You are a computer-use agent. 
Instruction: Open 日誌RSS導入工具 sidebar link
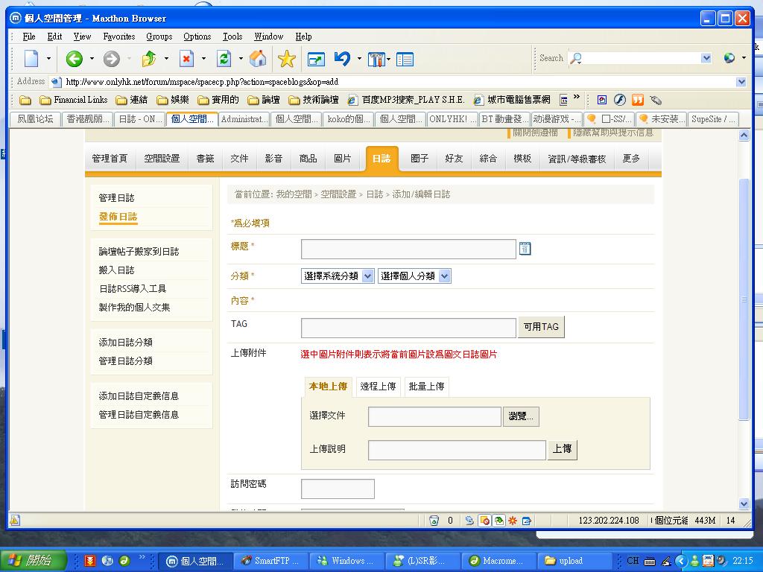(133, 288)
